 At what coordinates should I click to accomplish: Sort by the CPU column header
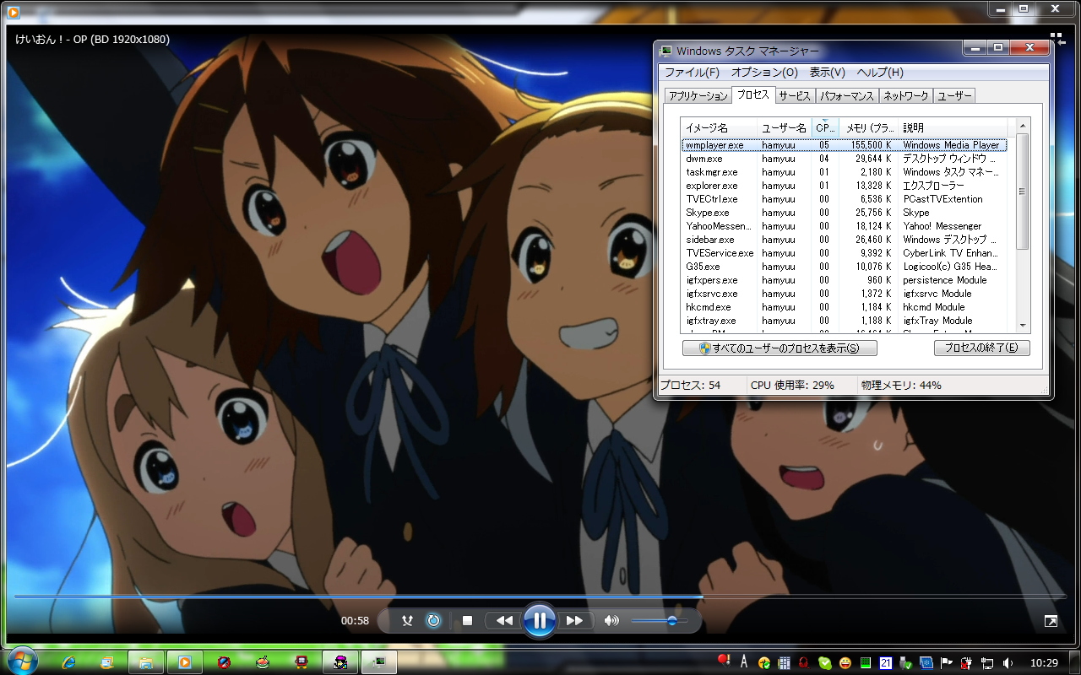click(x=825, y=127)
